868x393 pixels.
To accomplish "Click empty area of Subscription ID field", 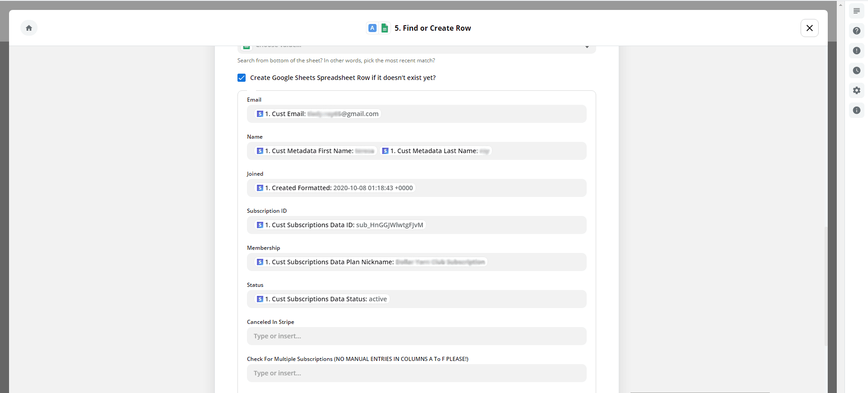I will [506, 225].
